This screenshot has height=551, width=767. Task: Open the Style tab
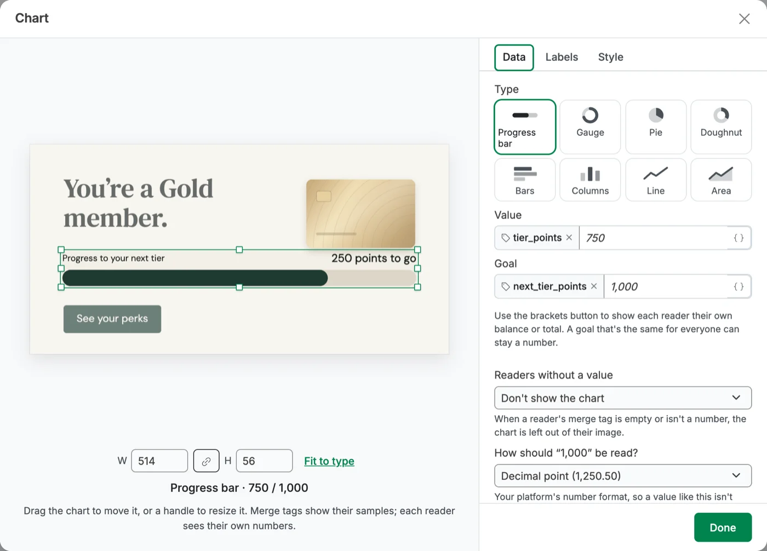tap(610, 58)
